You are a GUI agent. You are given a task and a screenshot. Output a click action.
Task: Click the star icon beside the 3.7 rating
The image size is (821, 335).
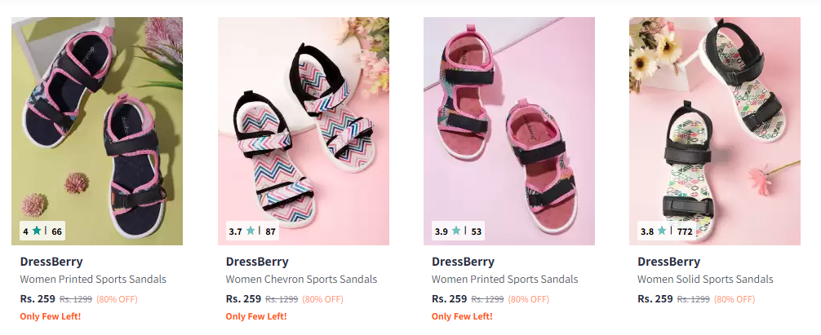251,231
